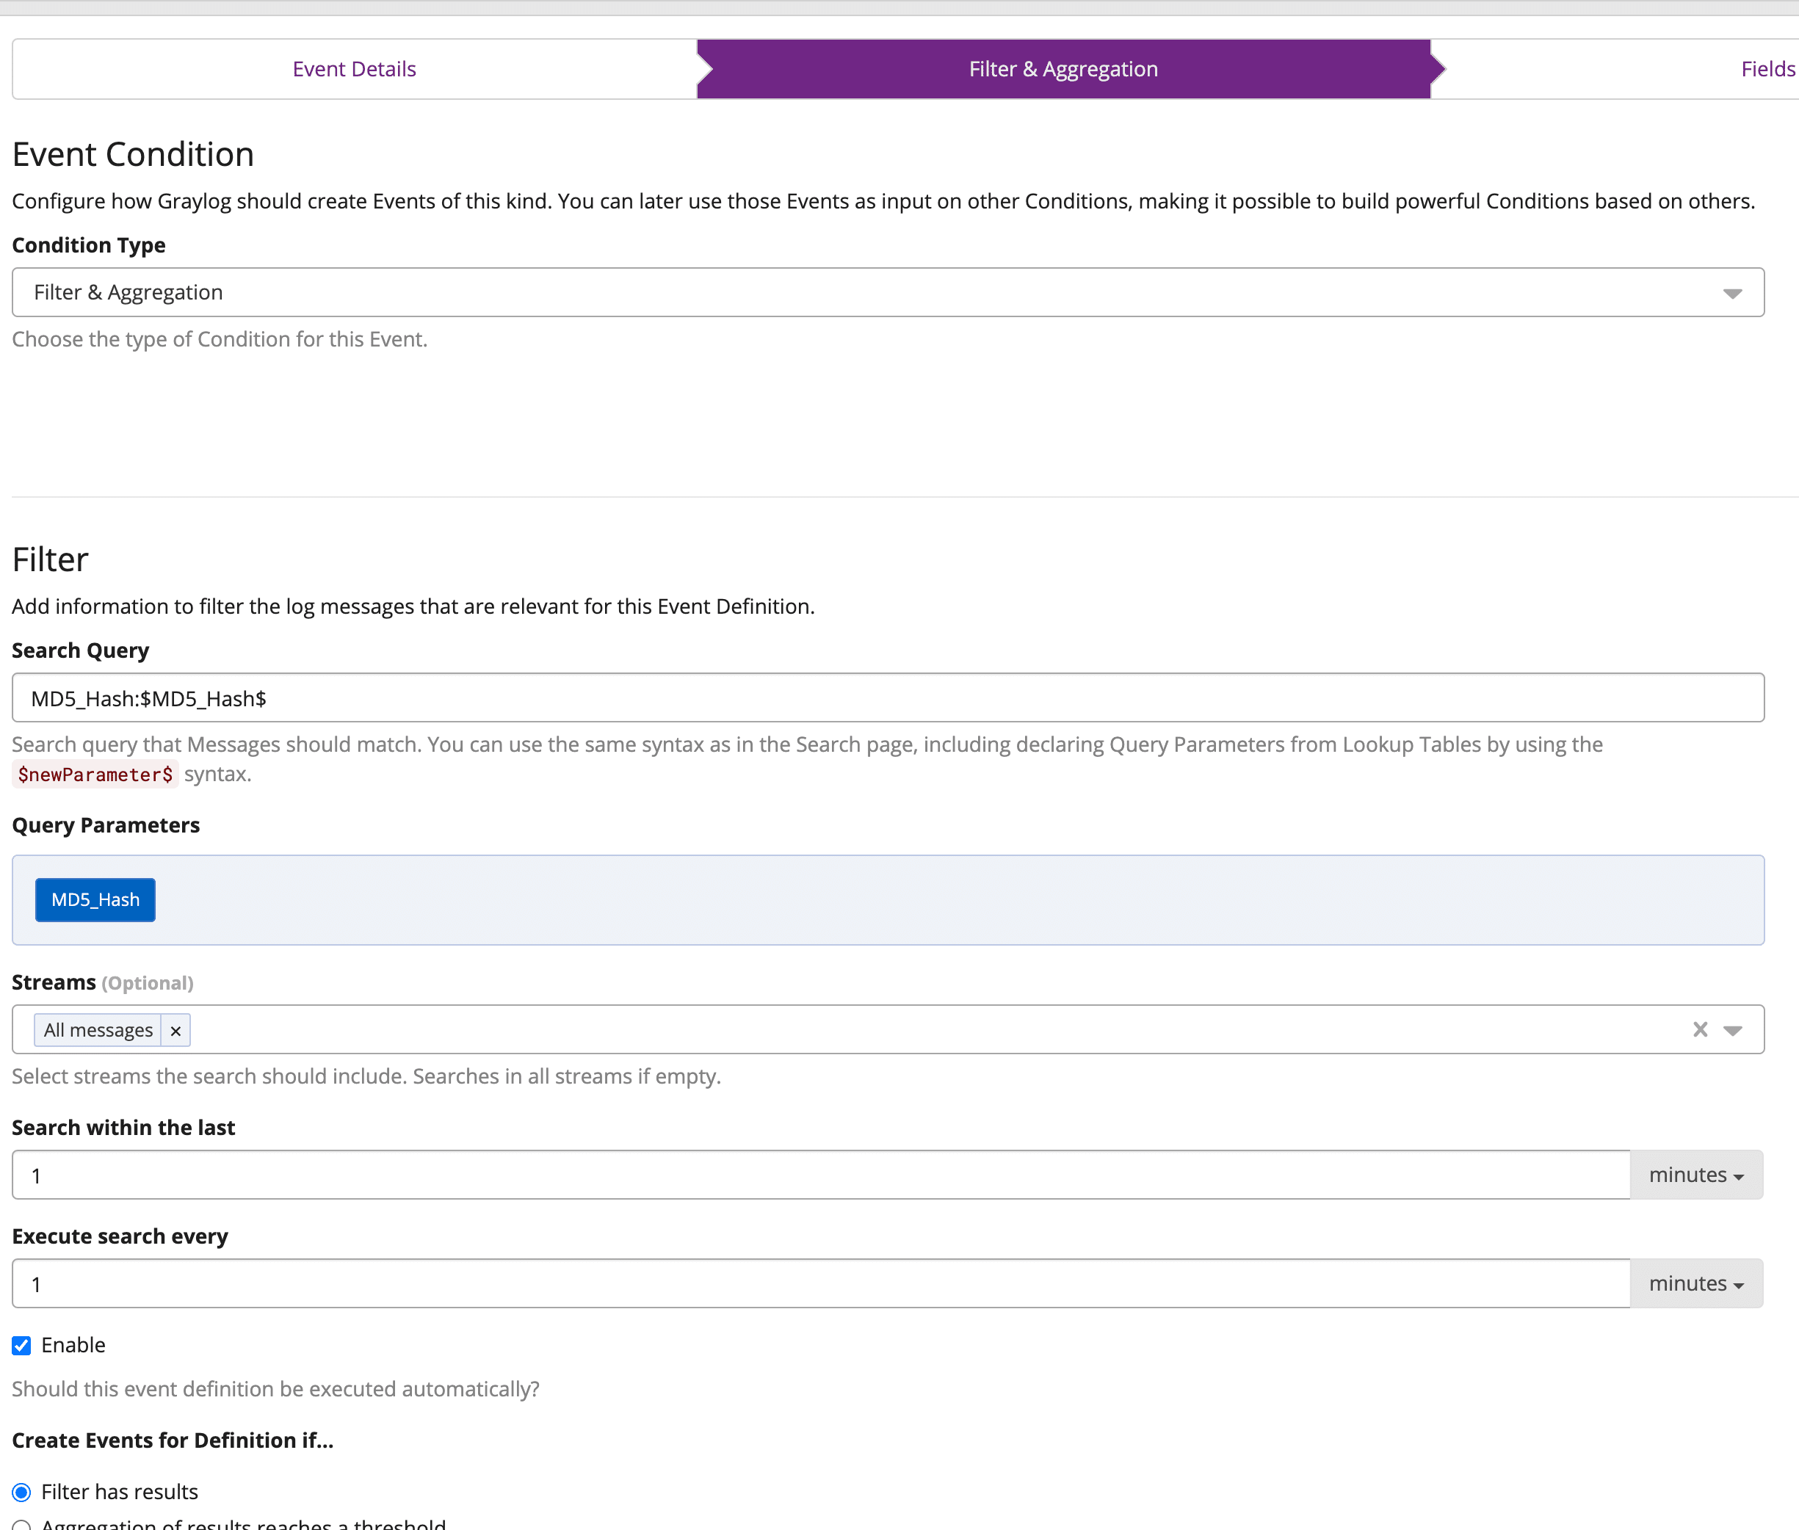Go to the Event Details step
The width and height of the screenshot is (1799, 1530).
pos(354,70)
